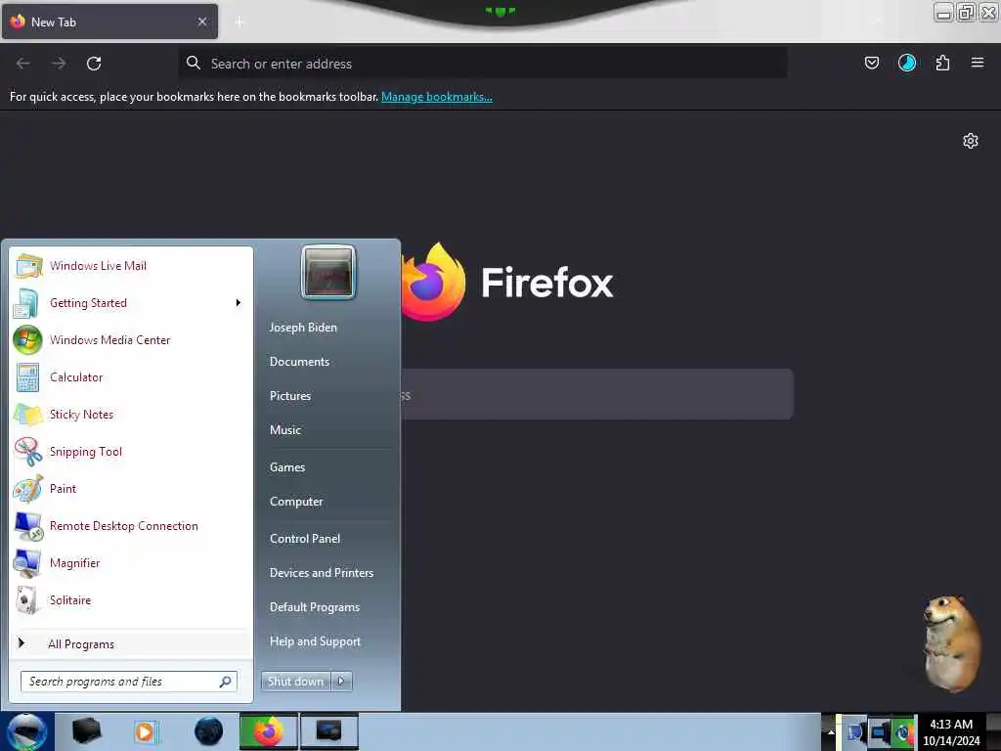Close the New Tab tab
1001x751 pixels.
coord(201,22)
